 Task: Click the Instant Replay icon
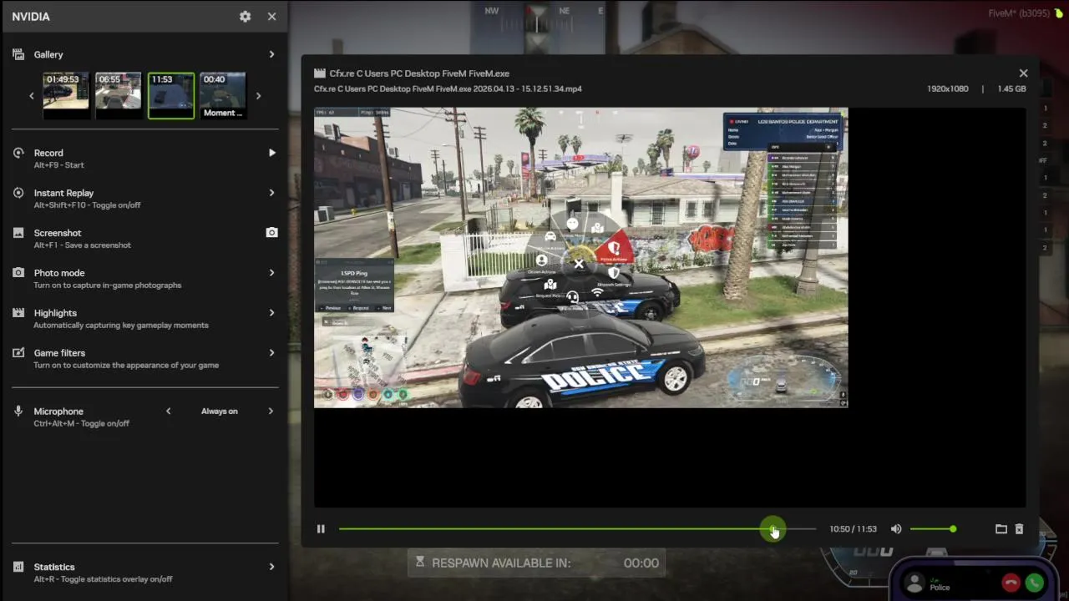[x=18, y=193]
